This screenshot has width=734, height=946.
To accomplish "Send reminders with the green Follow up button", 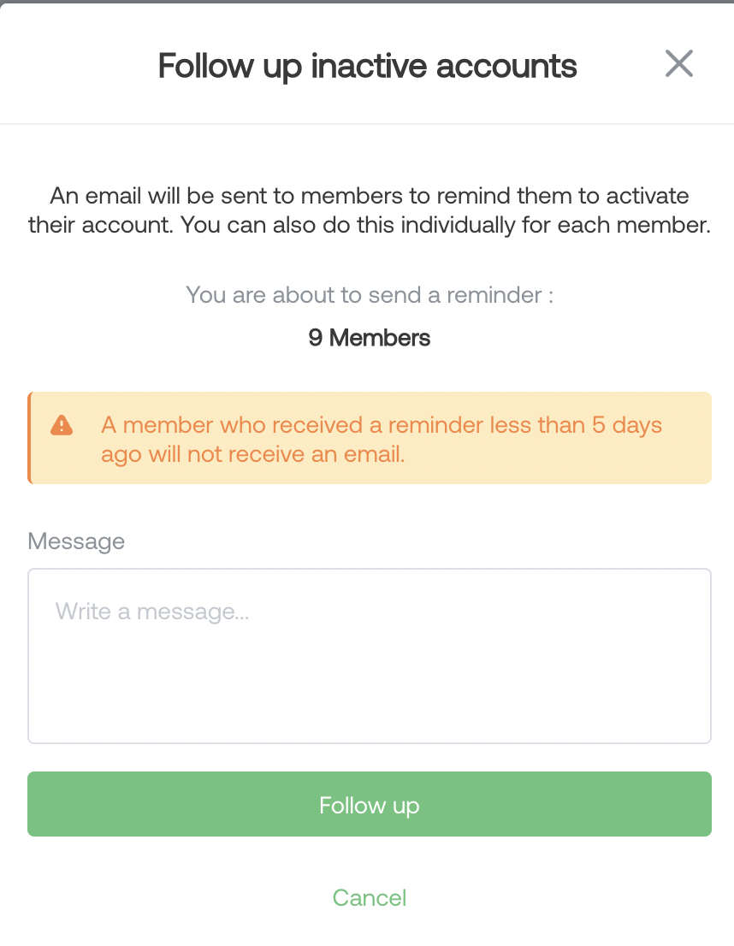I will (x=370, y=804).
